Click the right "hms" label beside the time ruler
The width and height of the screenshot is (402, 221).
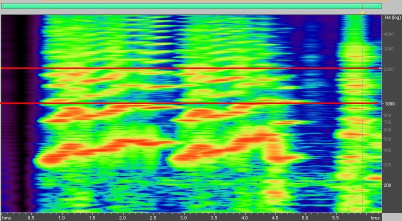(375, 218)
